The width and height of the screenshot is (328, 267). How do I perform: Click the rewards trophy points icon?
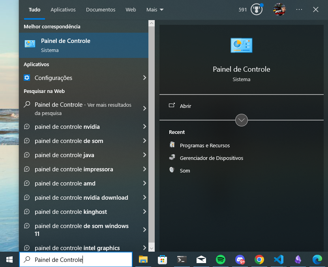(256, 10)
